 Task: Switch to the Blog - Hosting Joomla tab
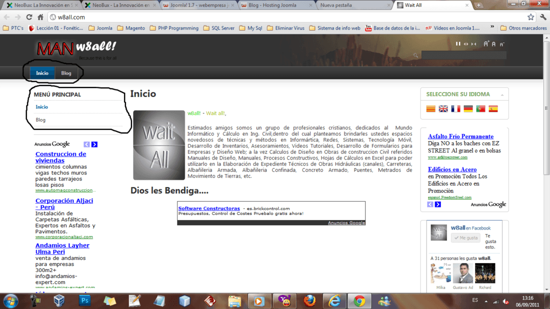(276, 5)
